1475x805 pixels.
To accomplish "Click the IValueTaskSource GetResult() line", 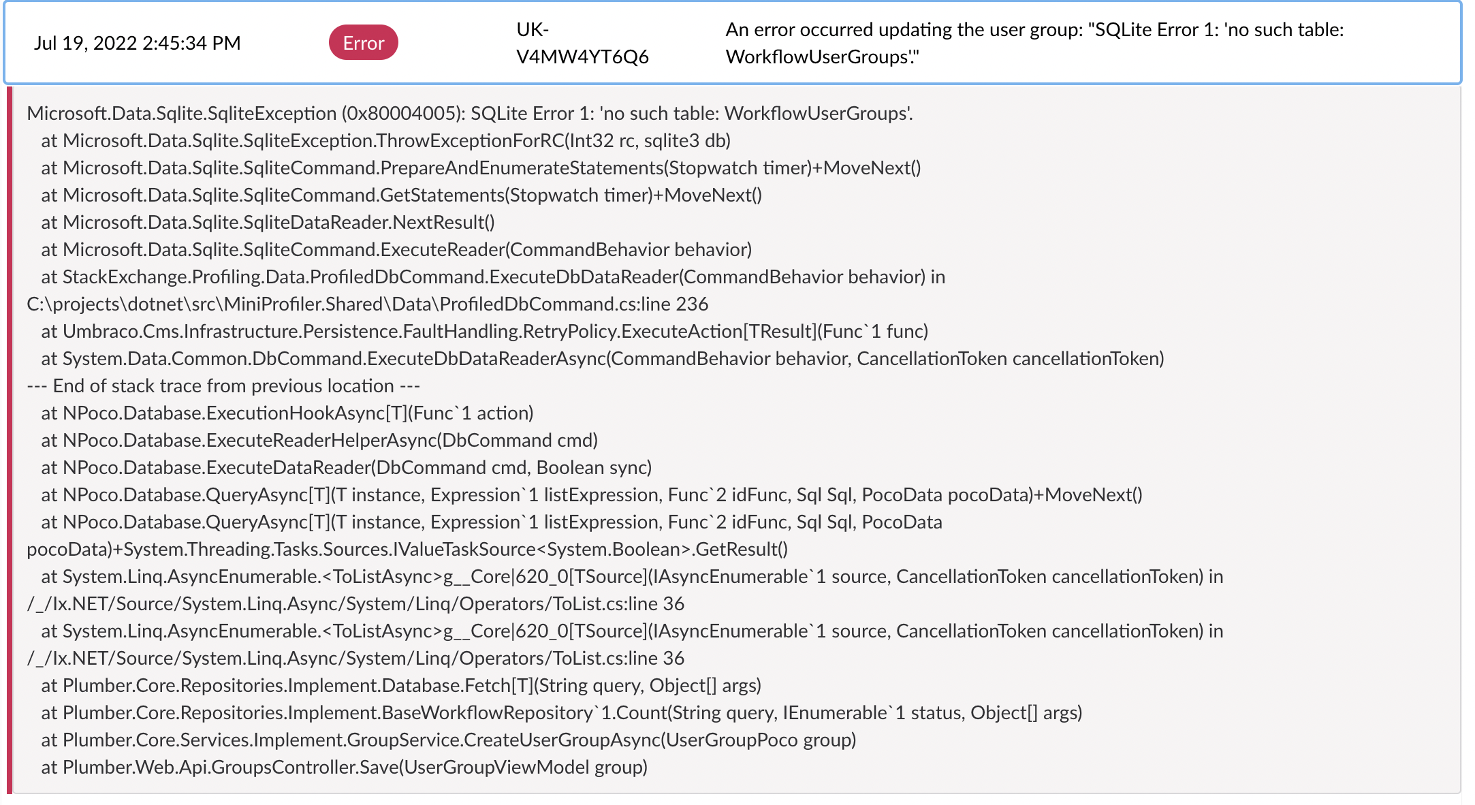I will click(x=407, y=549).
